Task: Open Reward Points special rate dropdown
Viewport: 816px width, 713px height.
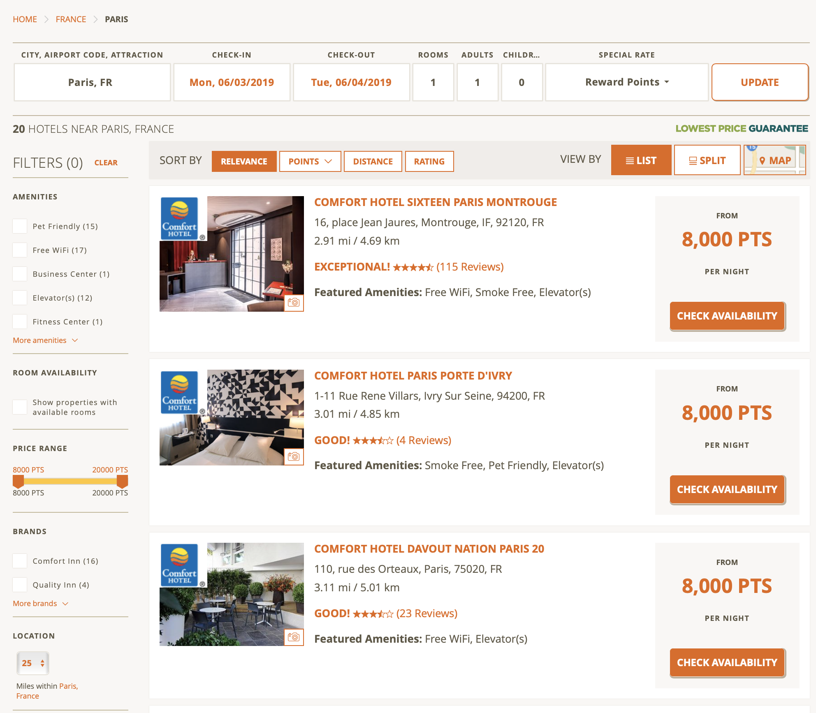Action: coord(627,82)
